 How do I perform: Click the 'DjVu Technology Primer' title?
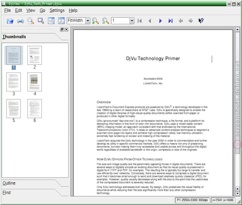[153, 59]
